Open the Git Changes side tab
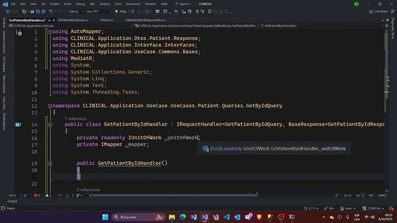Image resolution: width=397 pixels, height=223 pixels. [4, 64]
